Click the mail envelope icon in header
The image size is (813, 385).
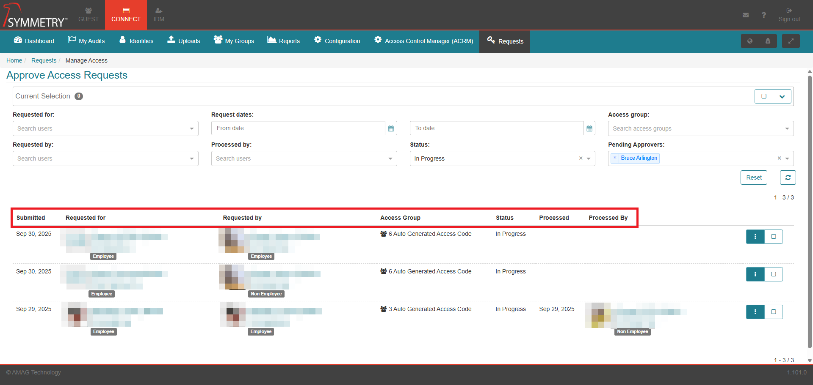pos(745,15)
